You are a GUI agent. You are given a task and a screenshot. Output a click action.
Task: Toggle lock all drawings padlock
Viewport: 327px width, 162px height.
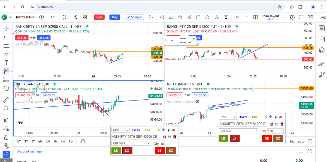(6, 137)
